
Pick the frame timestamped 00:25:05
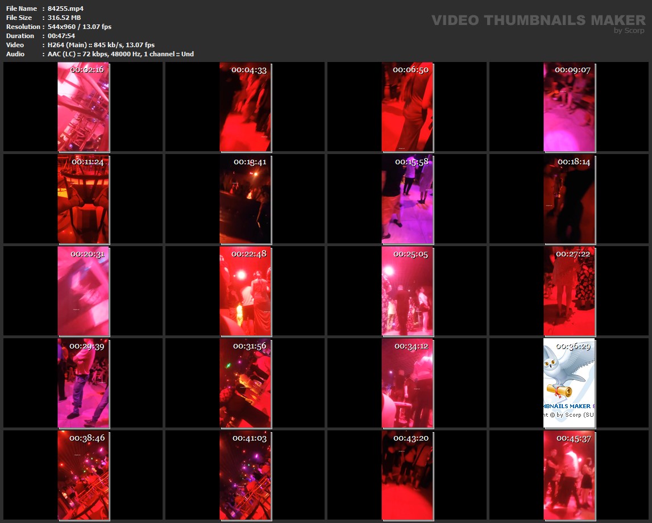click(408, 292)
